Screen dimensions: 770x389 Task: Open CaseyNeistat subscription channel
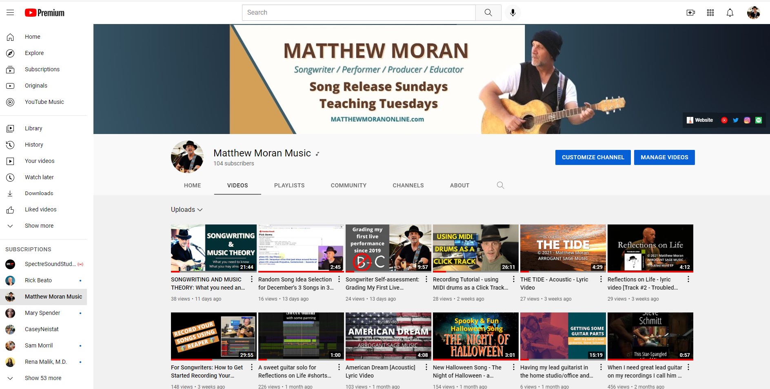pos(44,329)
